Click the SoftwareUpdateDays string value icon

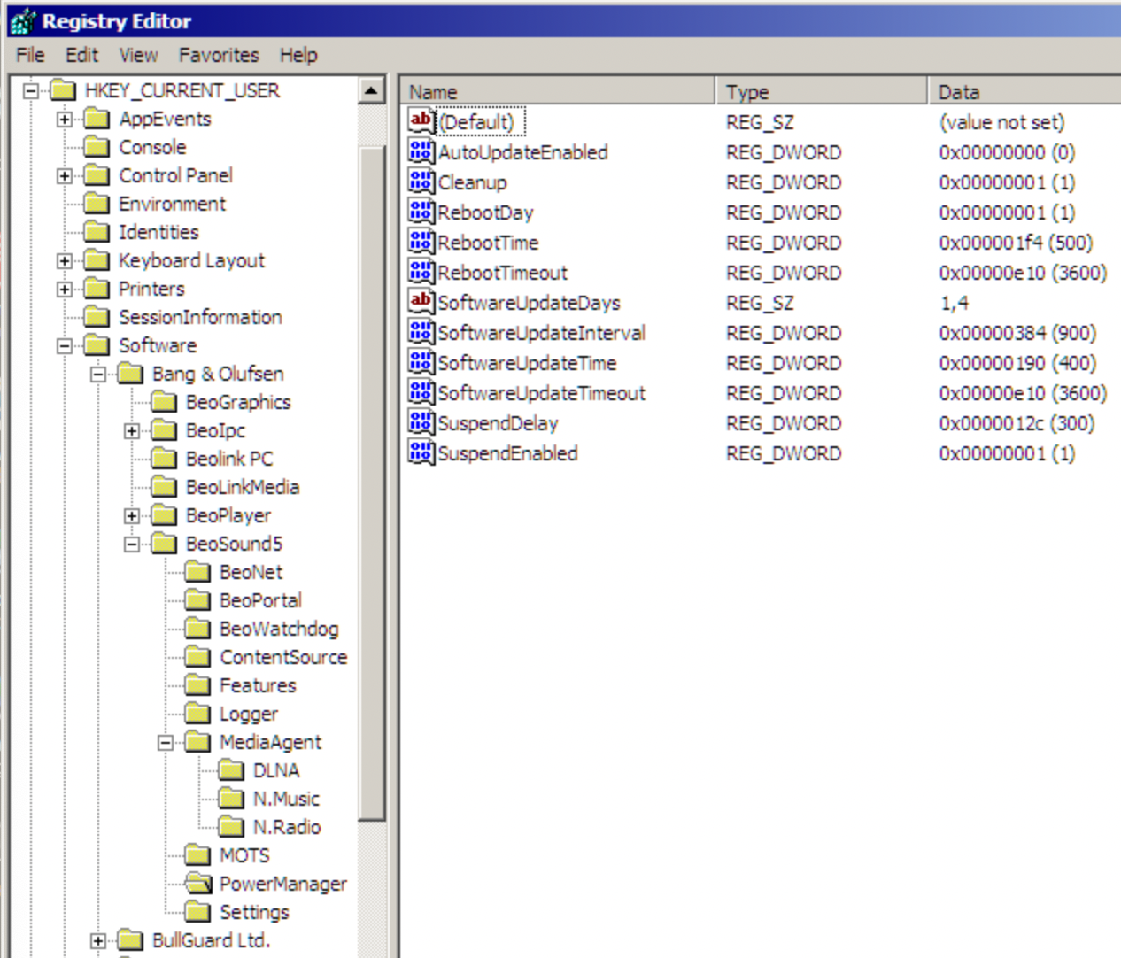point(421,301)
